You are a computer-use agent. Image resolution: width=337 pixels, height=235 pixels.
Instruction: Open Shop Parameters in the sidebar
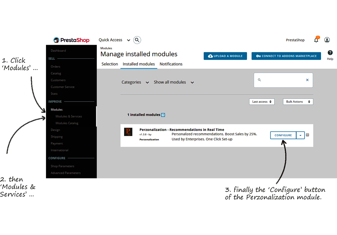tap(62, 166)
